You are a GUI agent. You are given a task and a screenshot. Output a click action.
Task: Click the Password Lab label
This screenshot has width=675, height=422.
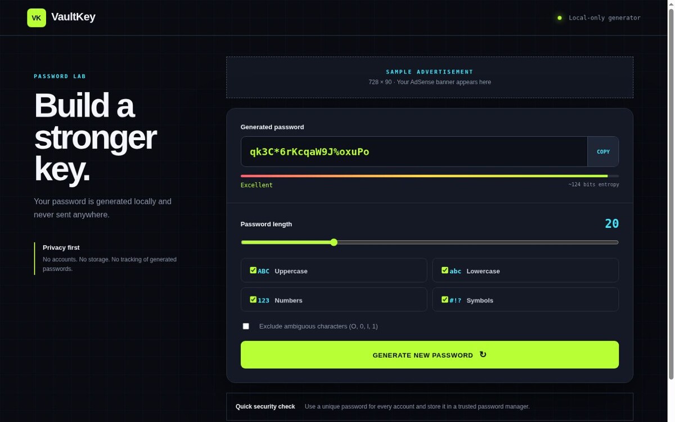[x=60, y=77]
